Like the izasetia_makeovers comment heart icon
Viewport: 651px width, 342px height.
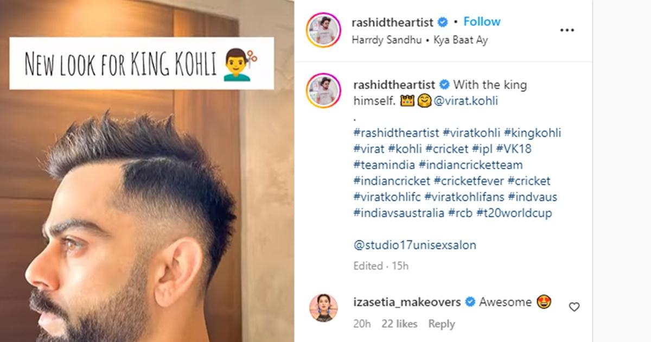pyautogui.click(x=574, y=307)
